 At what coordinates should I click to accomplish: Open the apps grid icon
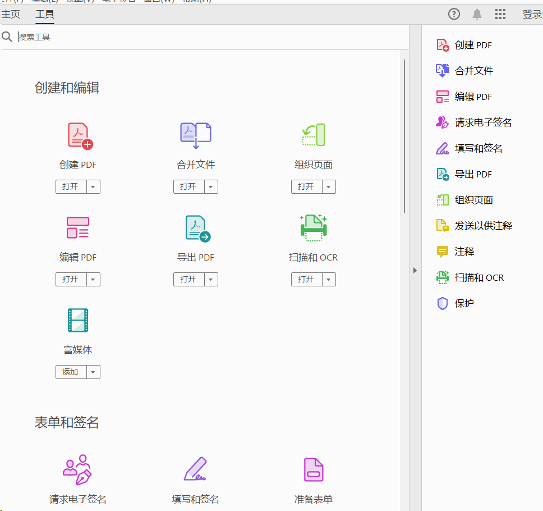pos(500,14)
